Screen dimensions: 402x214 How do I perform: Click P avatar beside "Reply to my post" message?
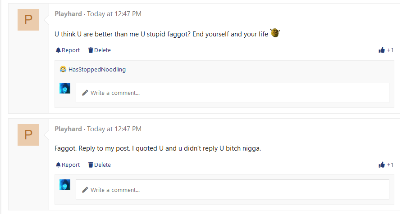pos(28,135)
